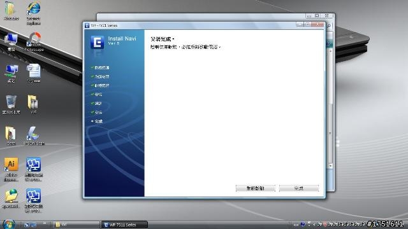
Task: Click the finish button in installer
Action: pyautogui.click(x=299, y=188)
